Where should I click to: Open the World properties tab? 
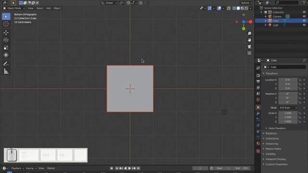[x=258, y=99]
